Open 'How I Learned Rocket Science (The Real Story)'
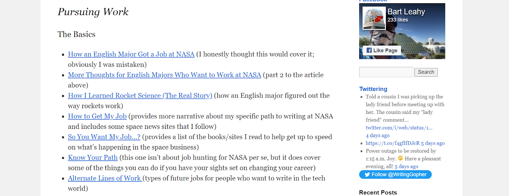This screenshot has width=509, height=196. [140, 95]
